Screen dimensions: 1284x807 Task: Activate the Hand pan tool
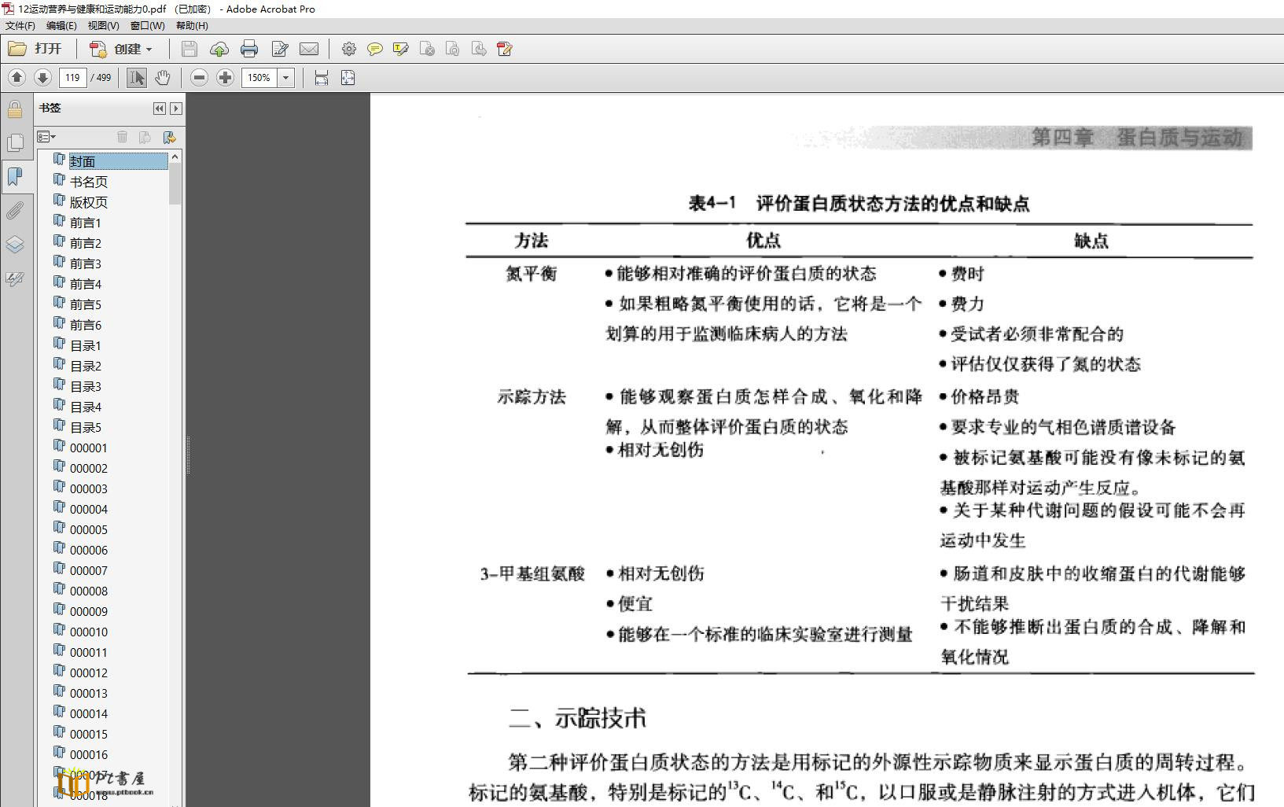[x=162, y=77]
